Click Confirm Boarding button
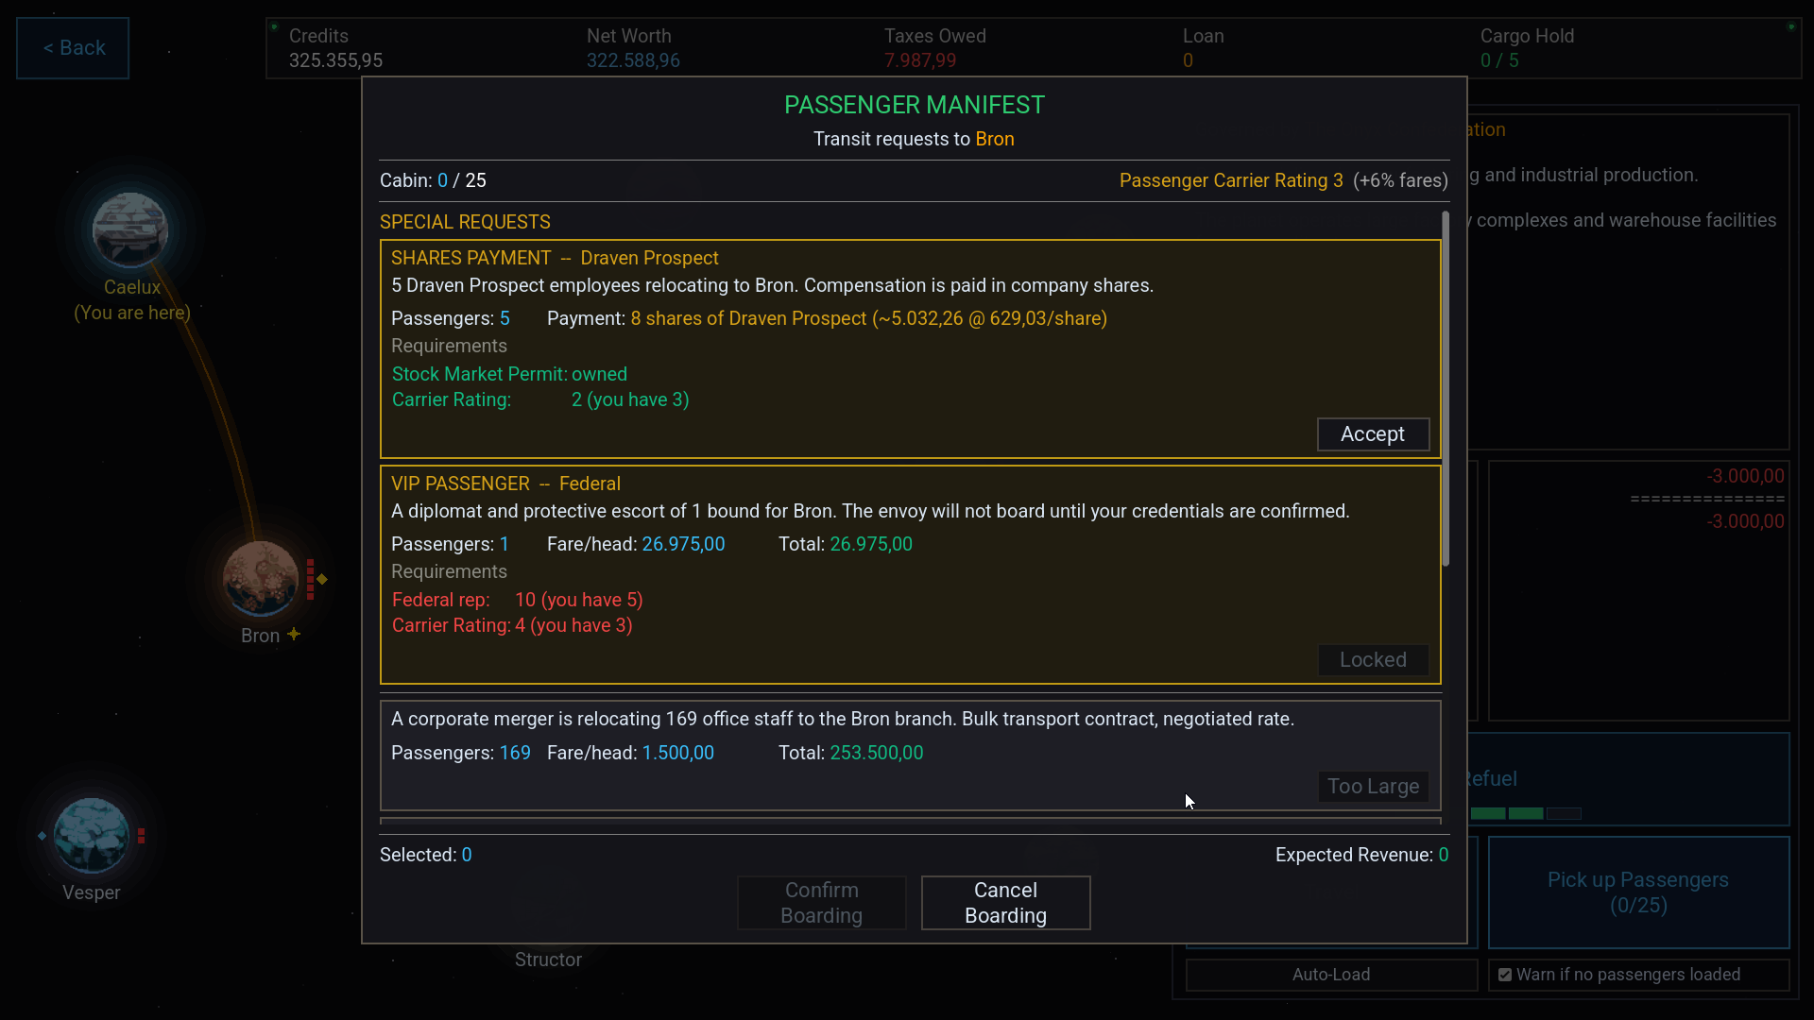Image resolution: width=1814 pixels, height=1020 pixels. [x=821, y=903]
